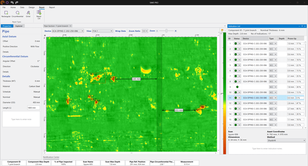Click the Length (L) input field

[33, 108]
